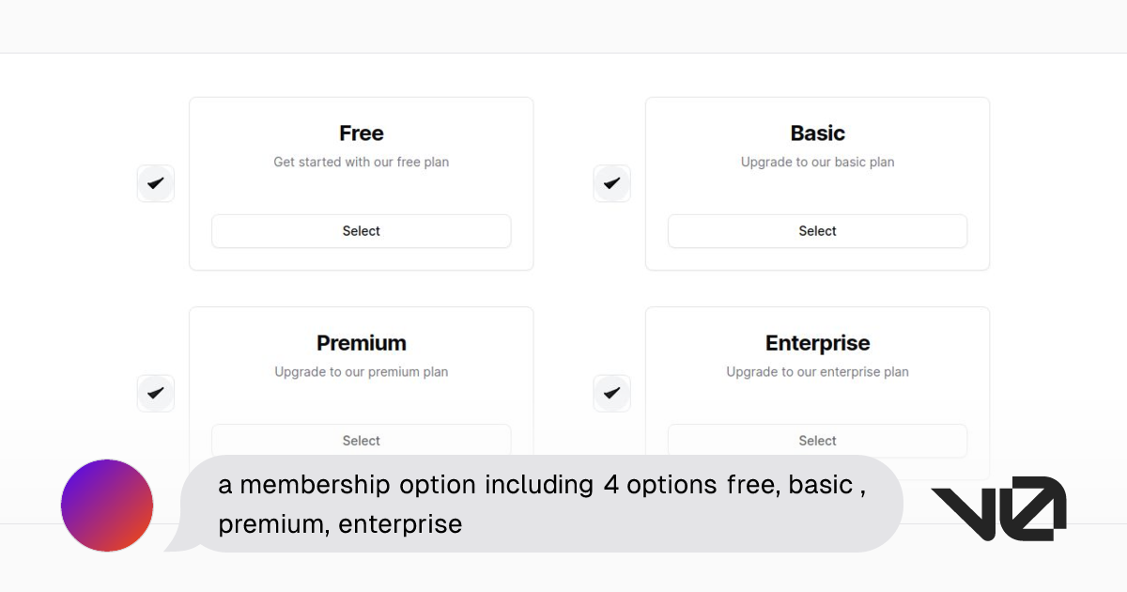The height and width of the screenshot is (592, 1127).
Task: Toggle the checkmark beside the Basic plan
Action: [611, 183]
